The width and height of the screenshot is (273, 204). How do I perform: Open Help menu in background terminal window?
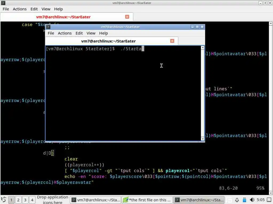[58, 9]
